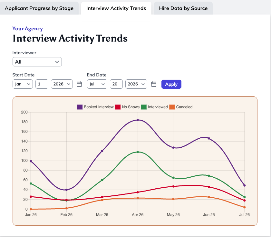The image size is (271, 237).
Task: Toggle the red No Shows legend swatch
Action: (x=118, y=107)
